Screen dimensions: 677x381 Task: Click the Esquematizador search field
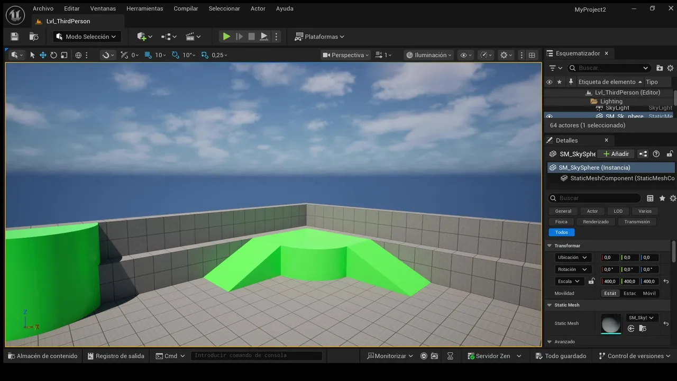(x=609, y=68)
